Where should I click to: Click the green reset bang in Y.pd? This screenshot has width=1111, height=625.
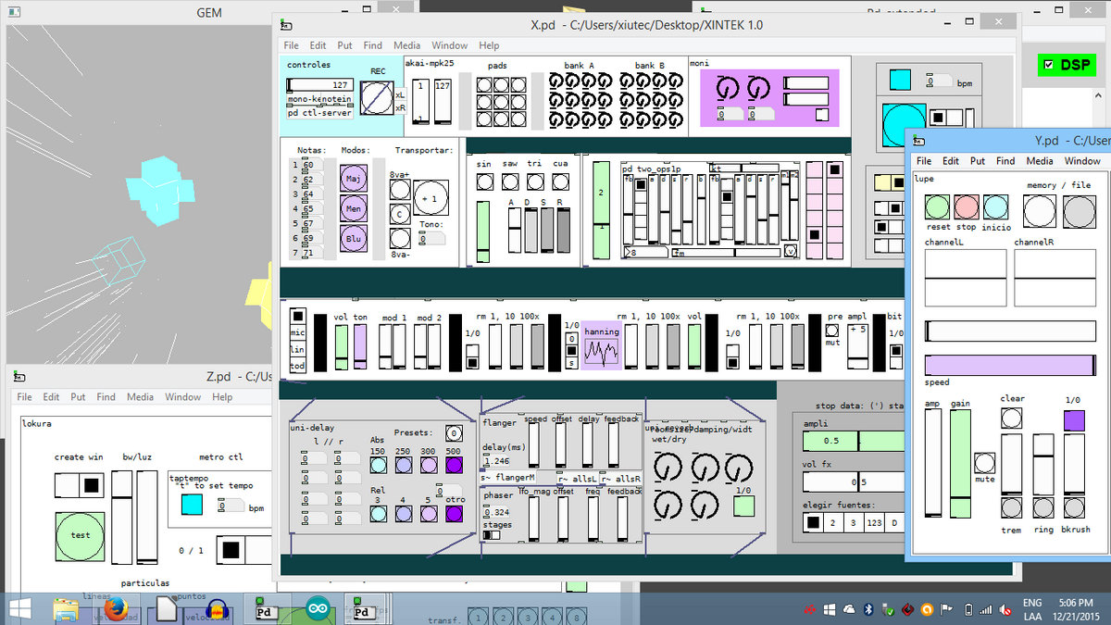pyautogui.click(x=938, y=207)
